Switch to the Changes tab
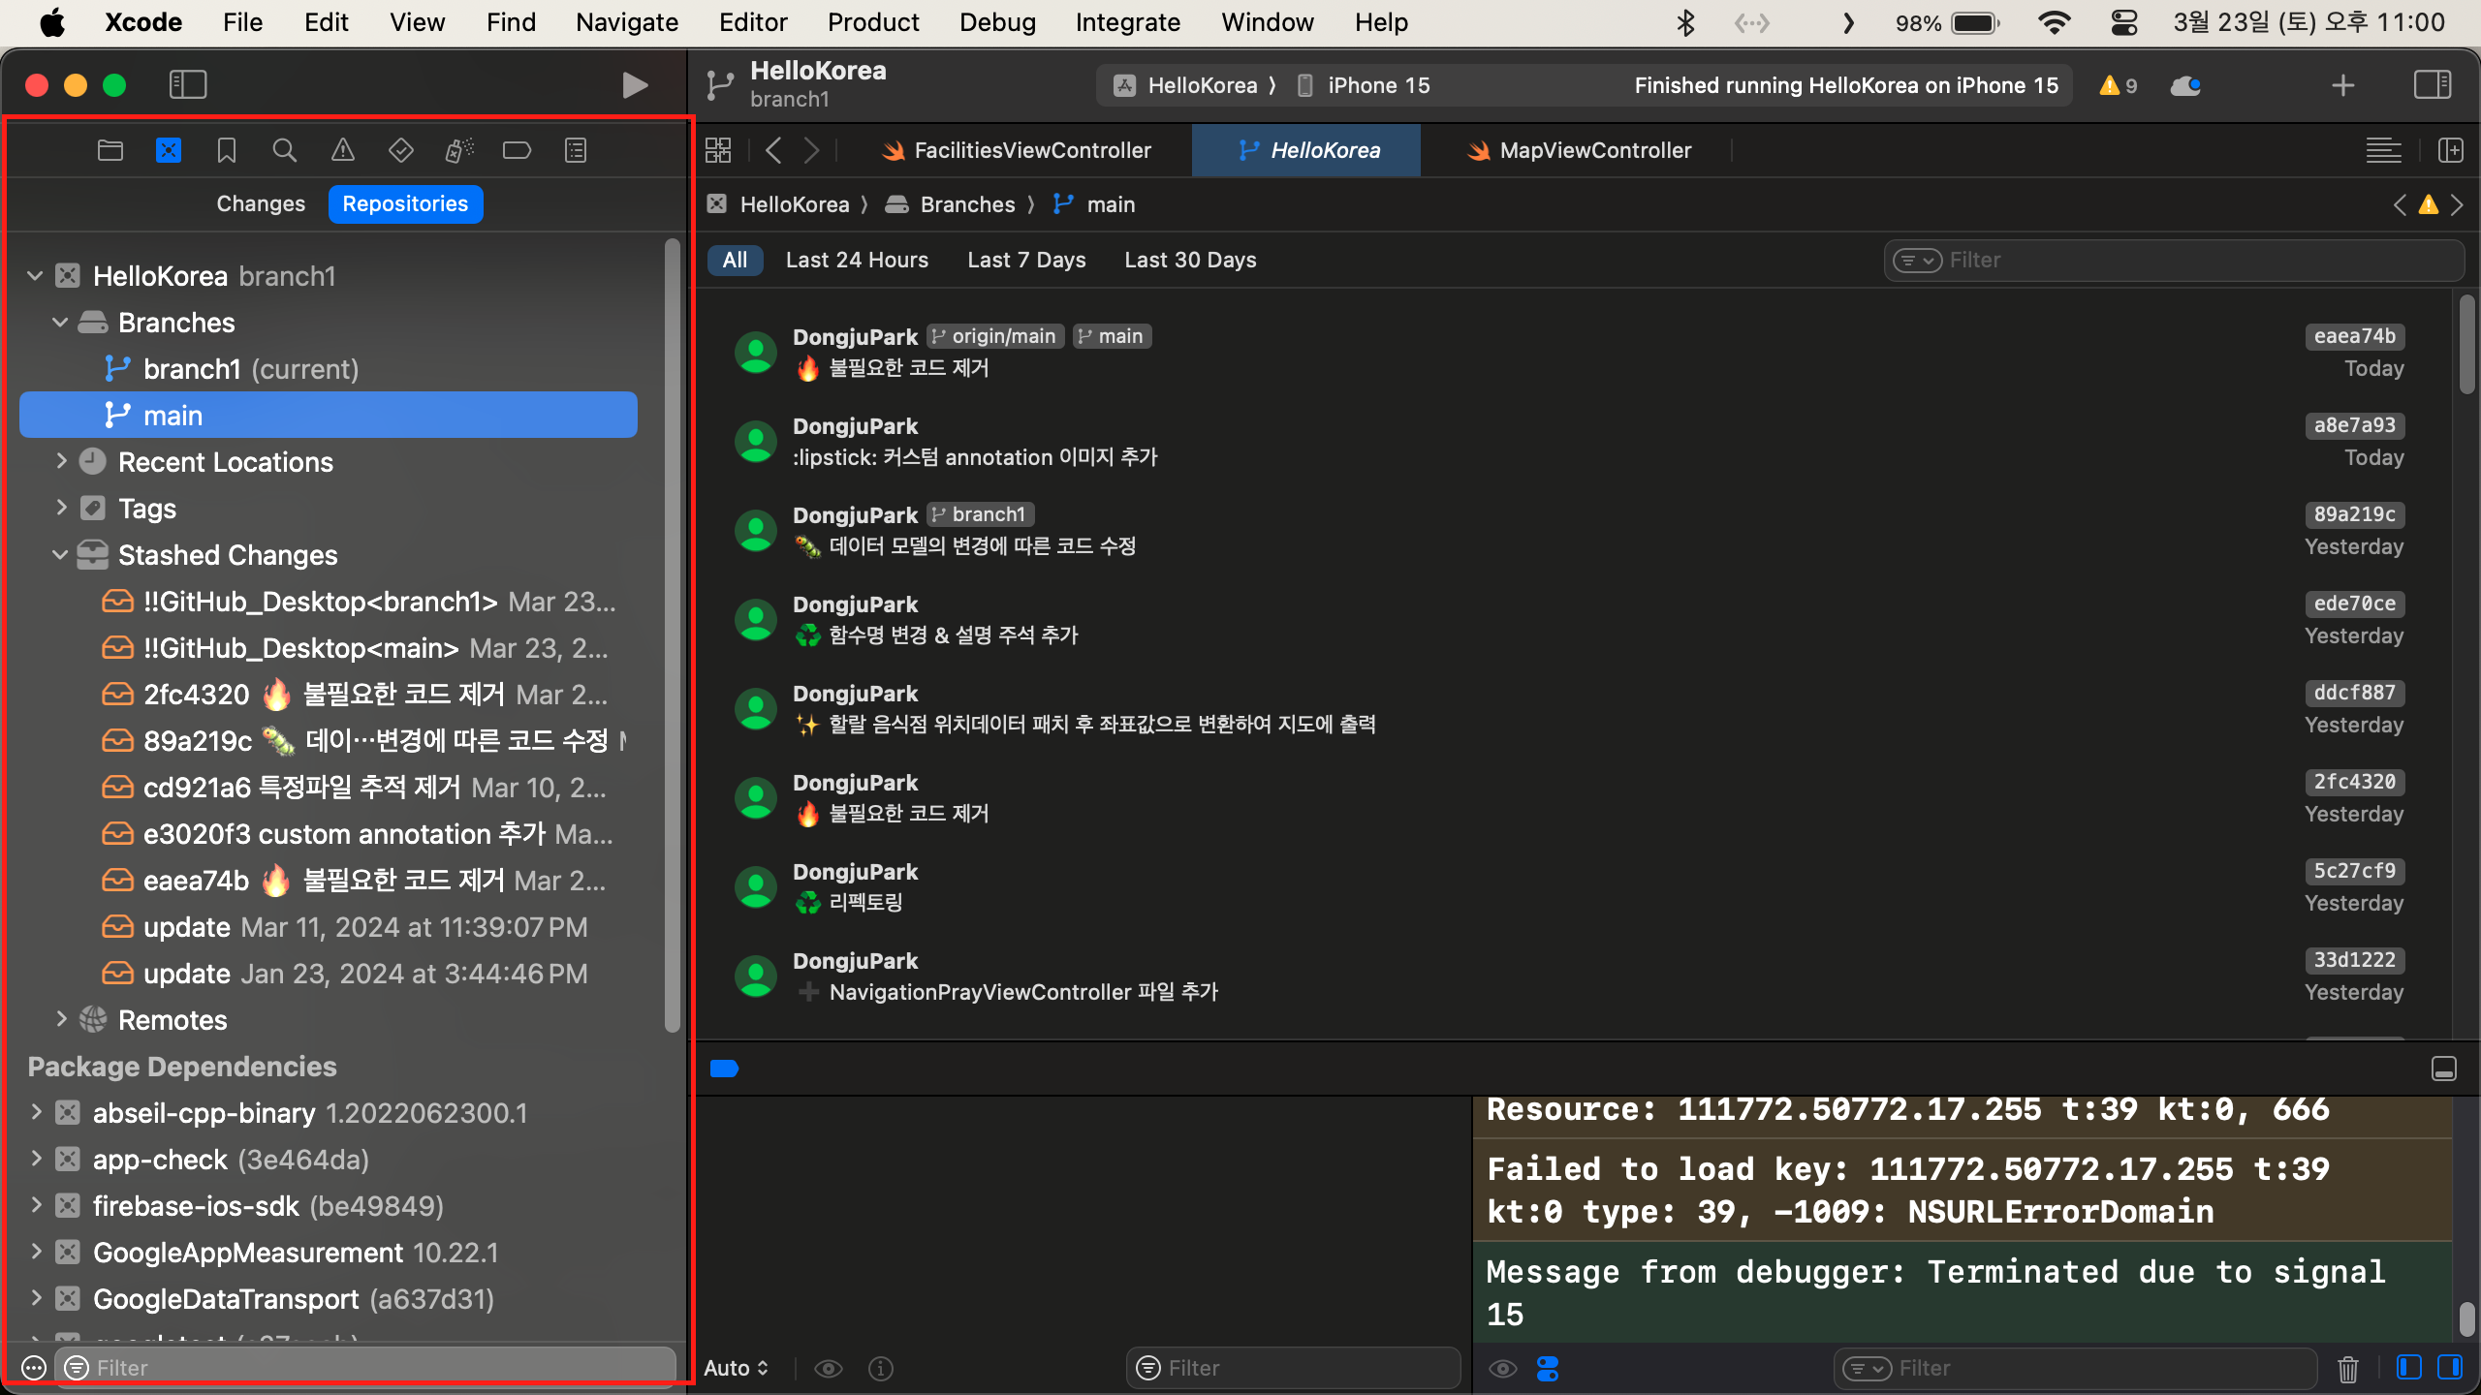 point(261,204)
